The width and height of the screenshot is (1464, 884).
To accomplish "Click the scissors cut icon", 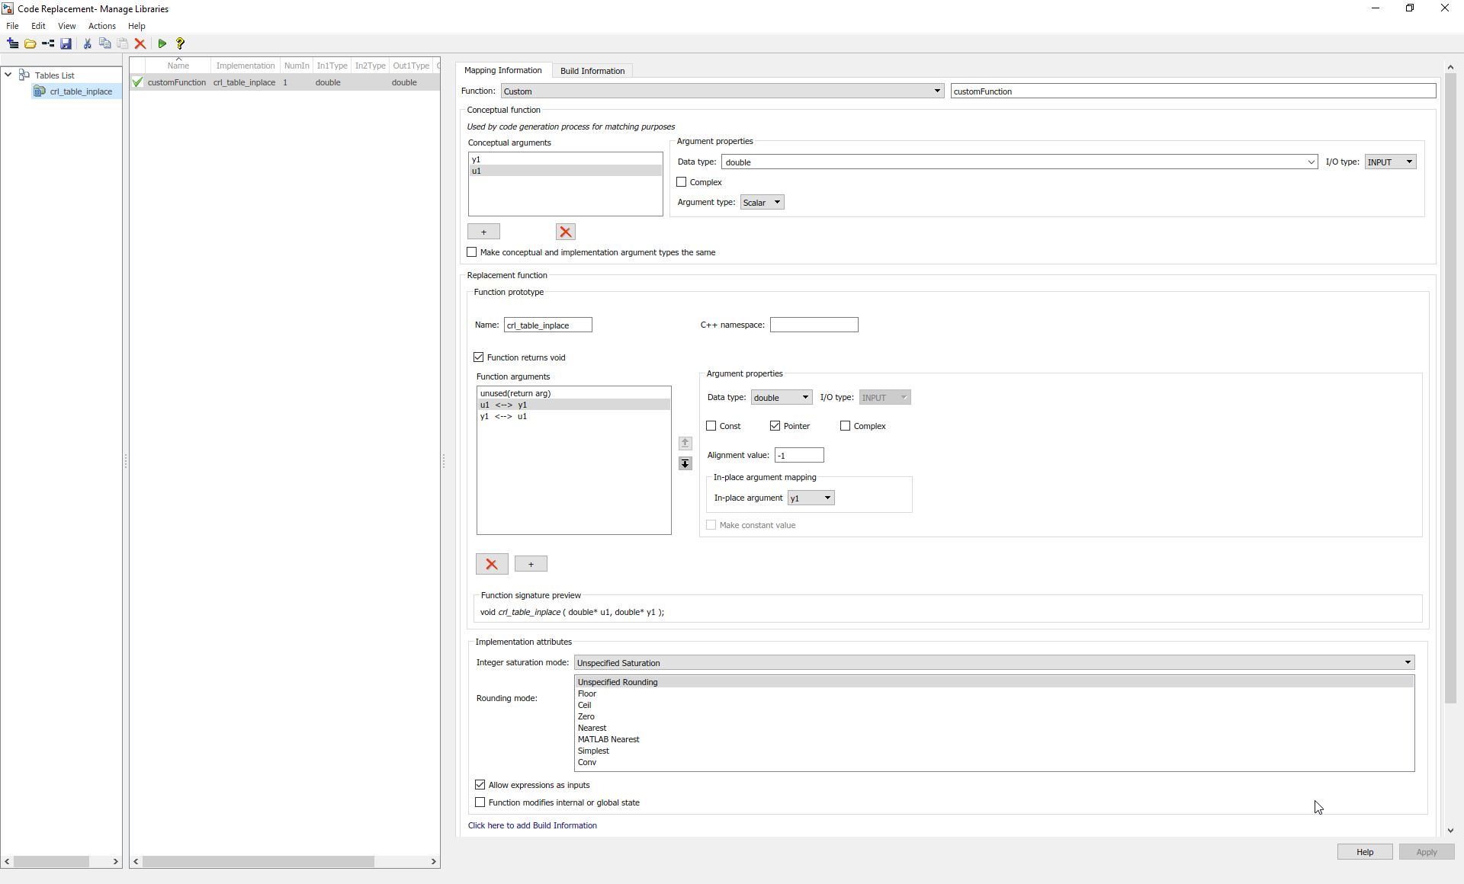I will click(x=87, y=43).
